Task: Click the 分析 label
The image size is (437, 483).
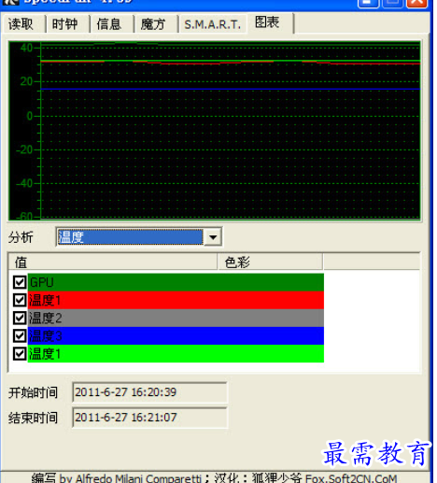Action: 21,237
